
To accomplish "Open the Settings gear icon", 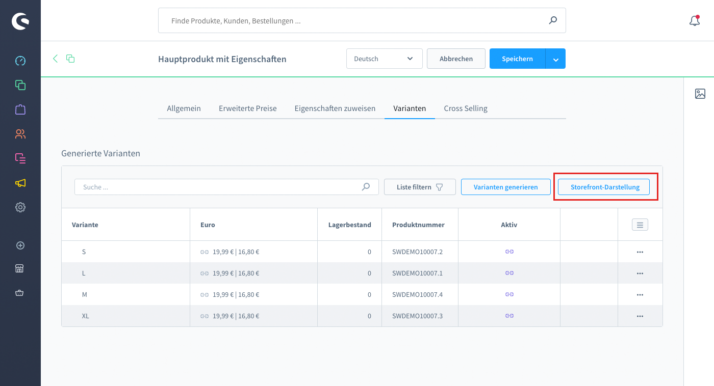I will [20, 207].
